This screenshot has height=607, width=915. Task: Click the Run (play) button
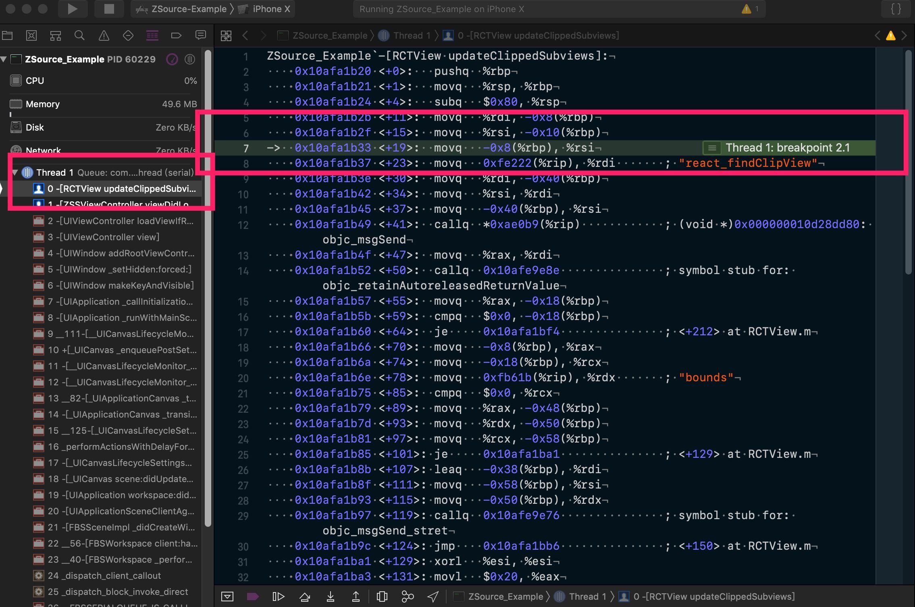pos(73,9)
